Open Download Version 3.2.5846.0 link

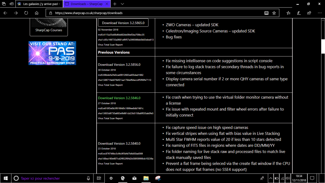point(119,98)
